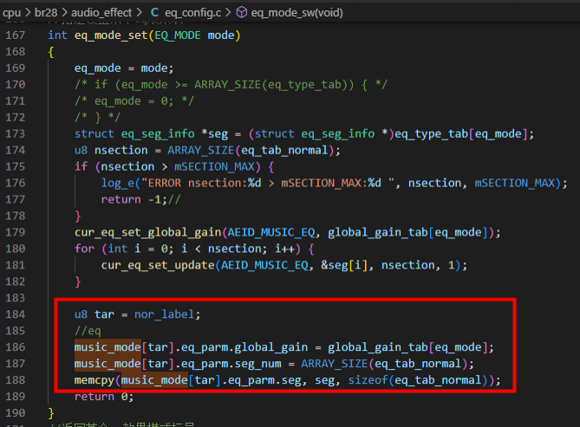Expand the chevron after br28 in the breadcrumb

tap(64, 13)
